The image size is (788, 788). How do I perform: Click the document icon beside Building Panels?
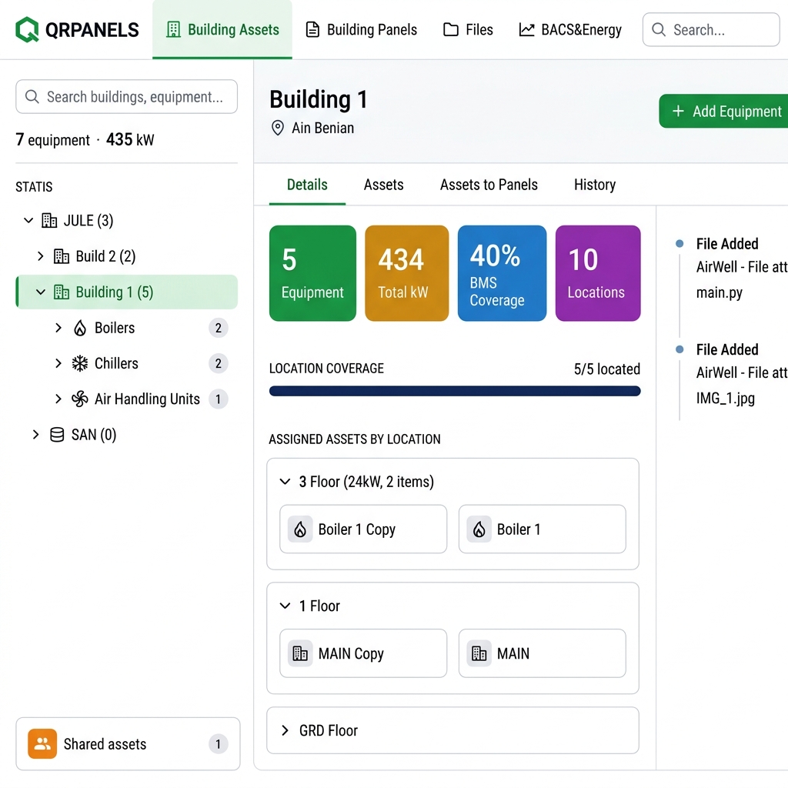312,30
